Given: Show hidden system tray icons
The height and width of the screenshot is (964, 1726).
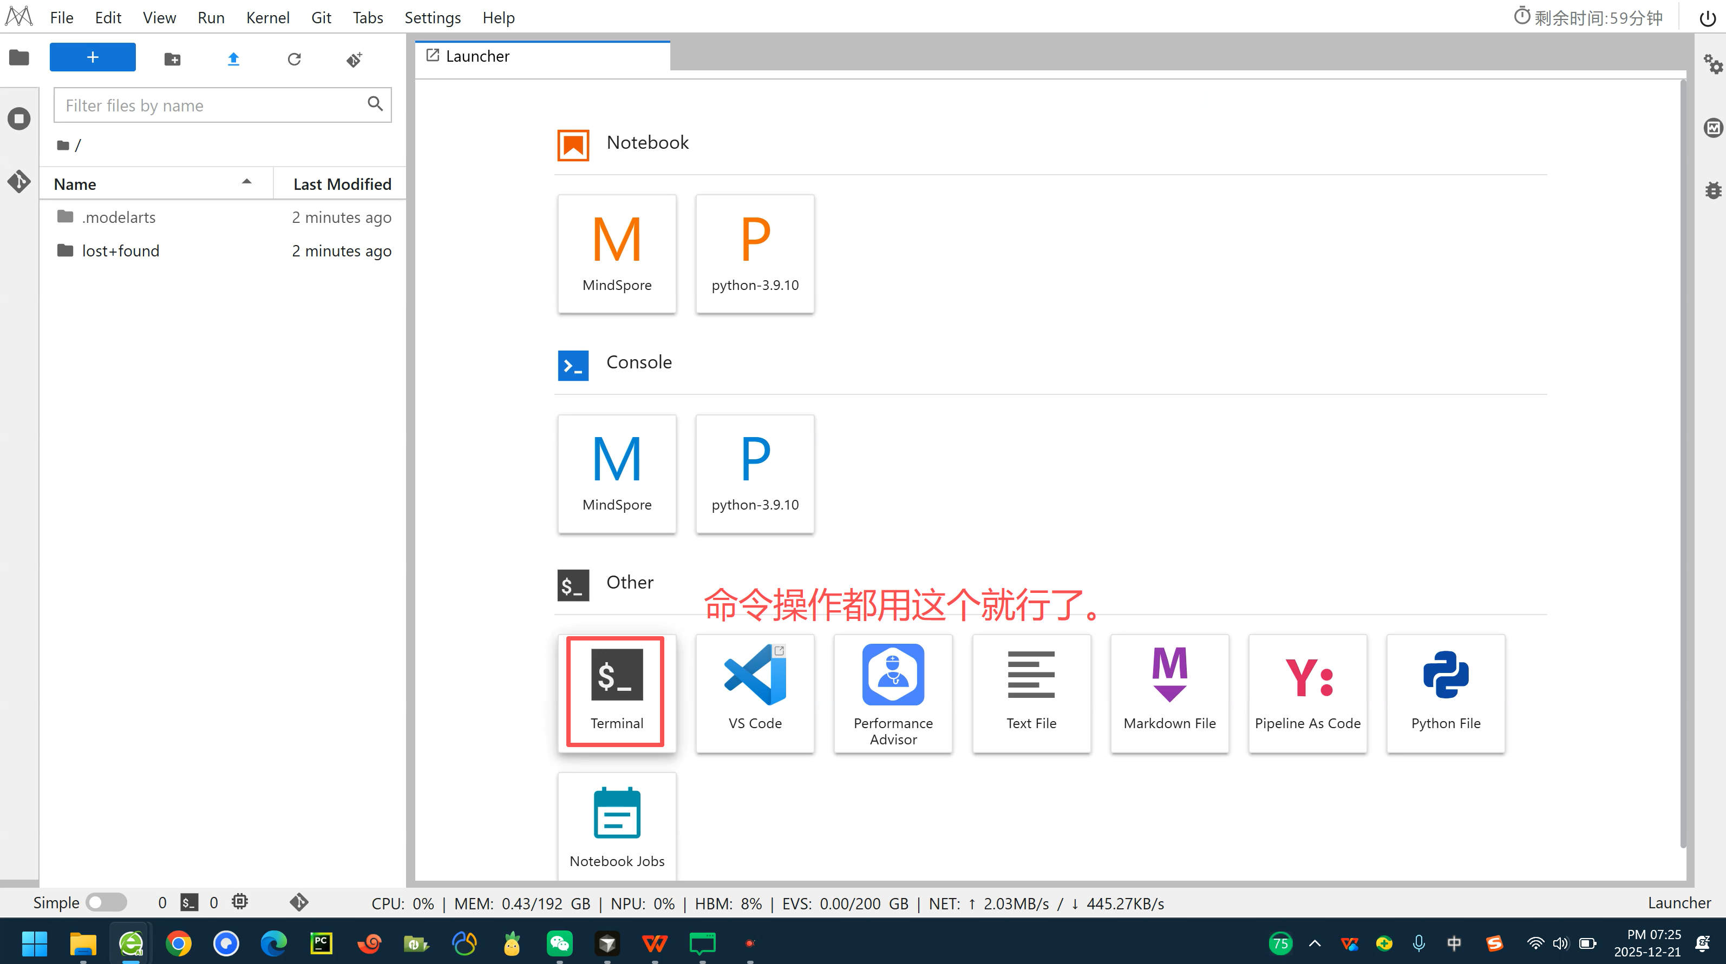Looking at the screenshot, I should click(1315, 943).
